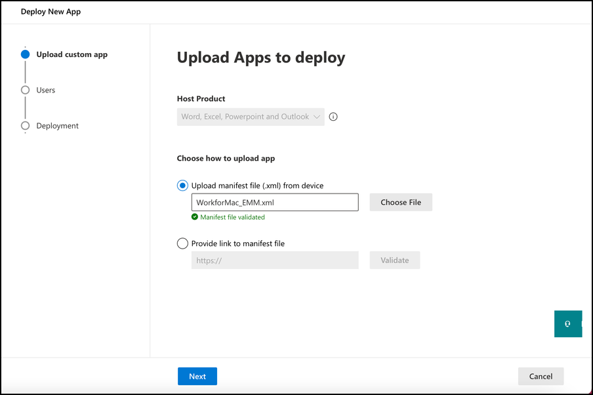Click the WorkforMac_EMM.xml file name field

[275, 202]
